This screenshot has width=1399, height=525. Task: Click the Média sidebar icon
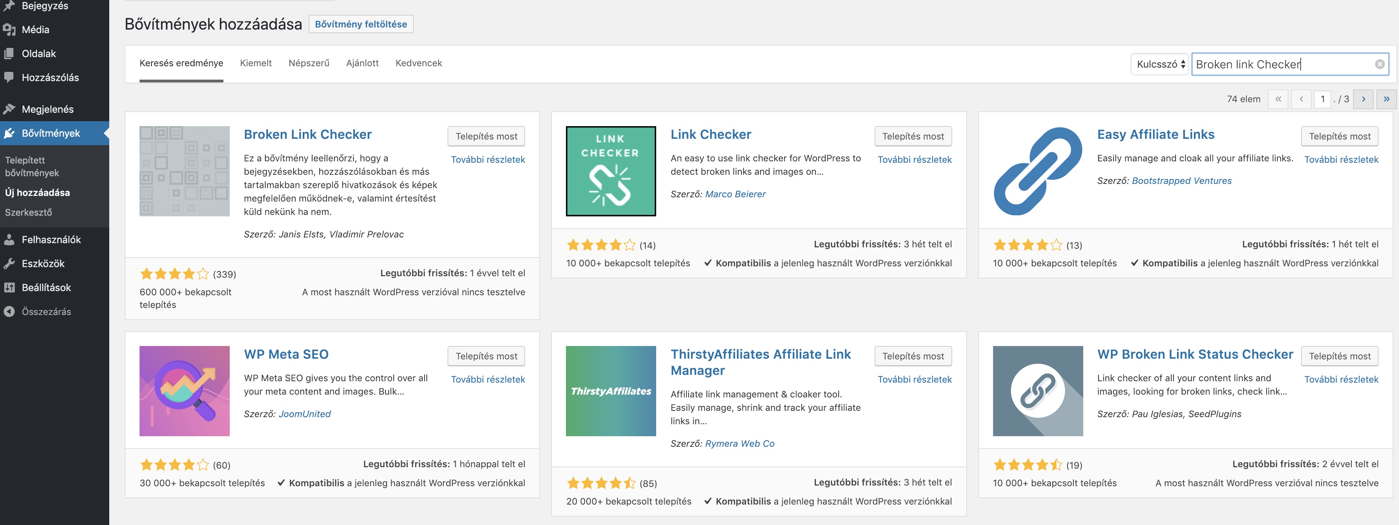[x=9, y=30]
